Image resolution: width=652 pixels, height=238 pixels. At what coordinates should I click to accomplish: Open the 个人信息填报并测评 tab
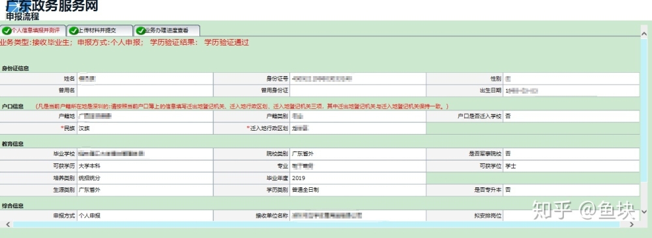[x=33, y=31]
